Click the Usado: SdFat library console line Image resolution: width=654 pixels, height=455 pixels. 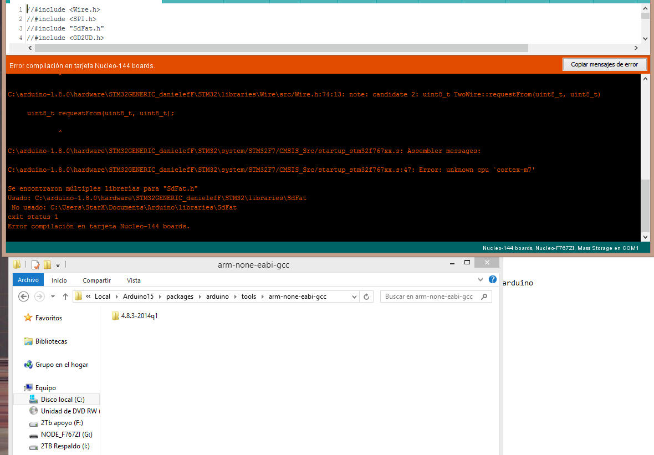[157, 198]
